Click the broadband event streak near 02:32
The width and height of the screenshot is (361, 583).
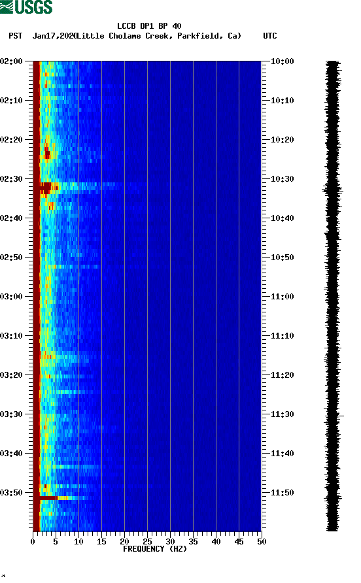pos(78,187)
